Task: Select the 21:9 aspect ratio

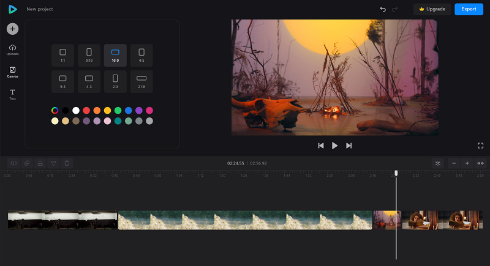Action: click(x=141, y=81)
